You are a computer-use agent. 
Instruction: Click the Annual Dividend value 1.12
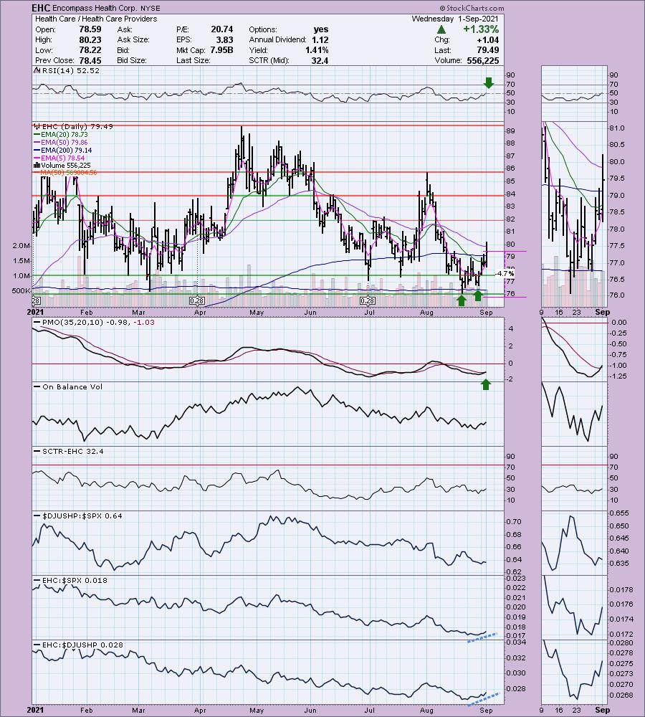point(320,39)
